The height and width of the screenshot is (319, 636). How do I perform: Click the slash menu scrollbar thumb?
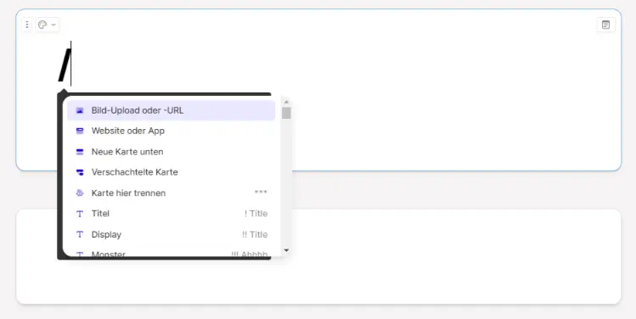286,113
